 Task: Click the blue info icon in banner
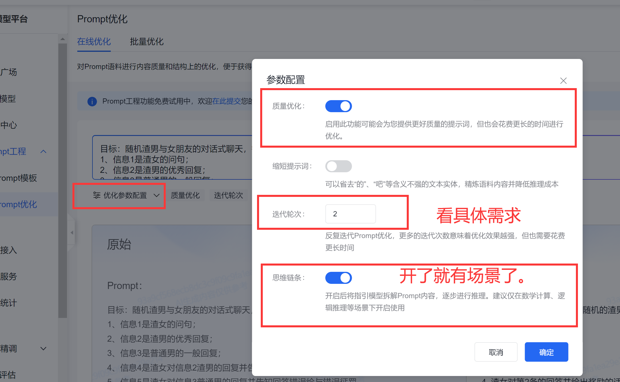click(x=92, y=101)
